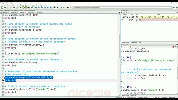
Task: Open the Edit menu
Action: [x=5, y=5]
